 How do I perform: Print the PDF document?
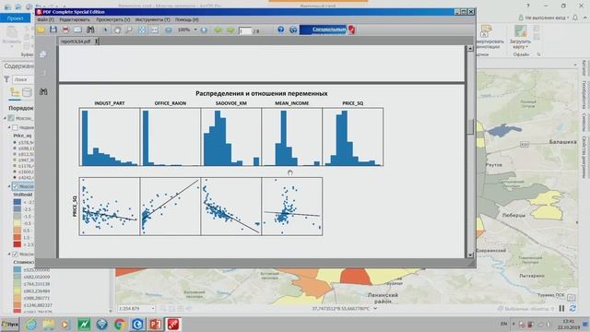pyautogui.click(x=65, y=30)
